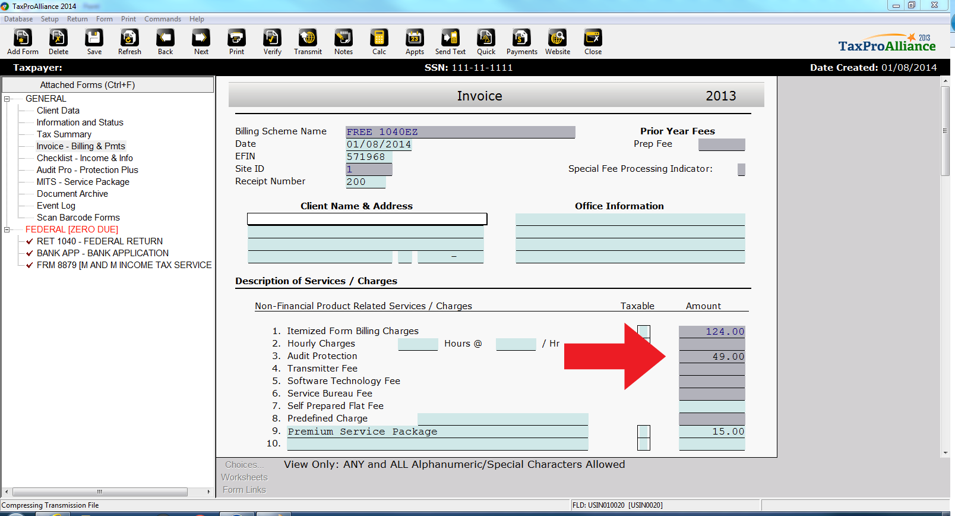Click the Prior Year Prep Fee field
The height and width of the screenshot is (516, 955).
(x=722, y=144)
